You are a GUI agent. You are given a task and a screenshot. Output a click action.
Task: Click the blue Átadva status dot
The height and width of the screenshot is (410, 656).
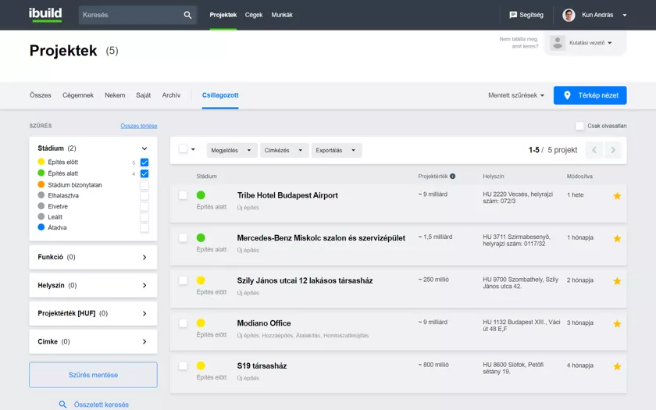tap(41, 227)
